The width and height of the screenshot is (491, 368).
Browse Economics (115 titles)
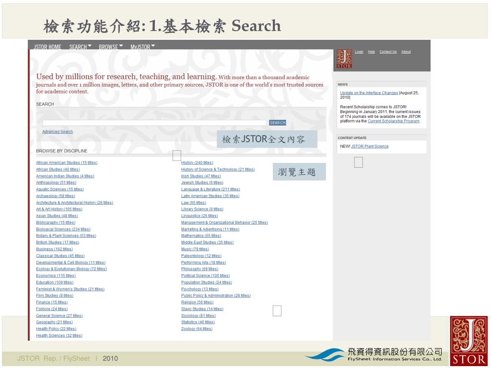[56, 276]
